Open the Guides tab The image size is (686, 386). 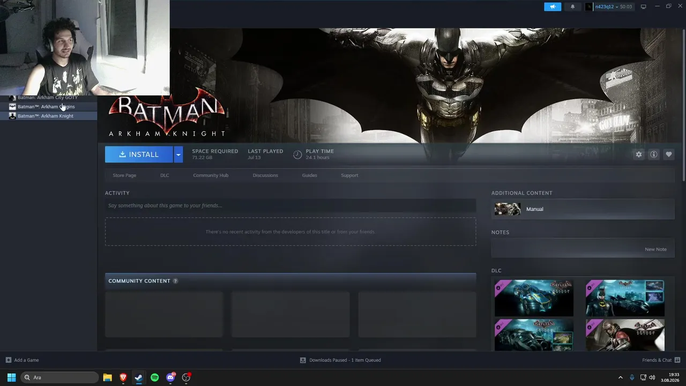309,175
